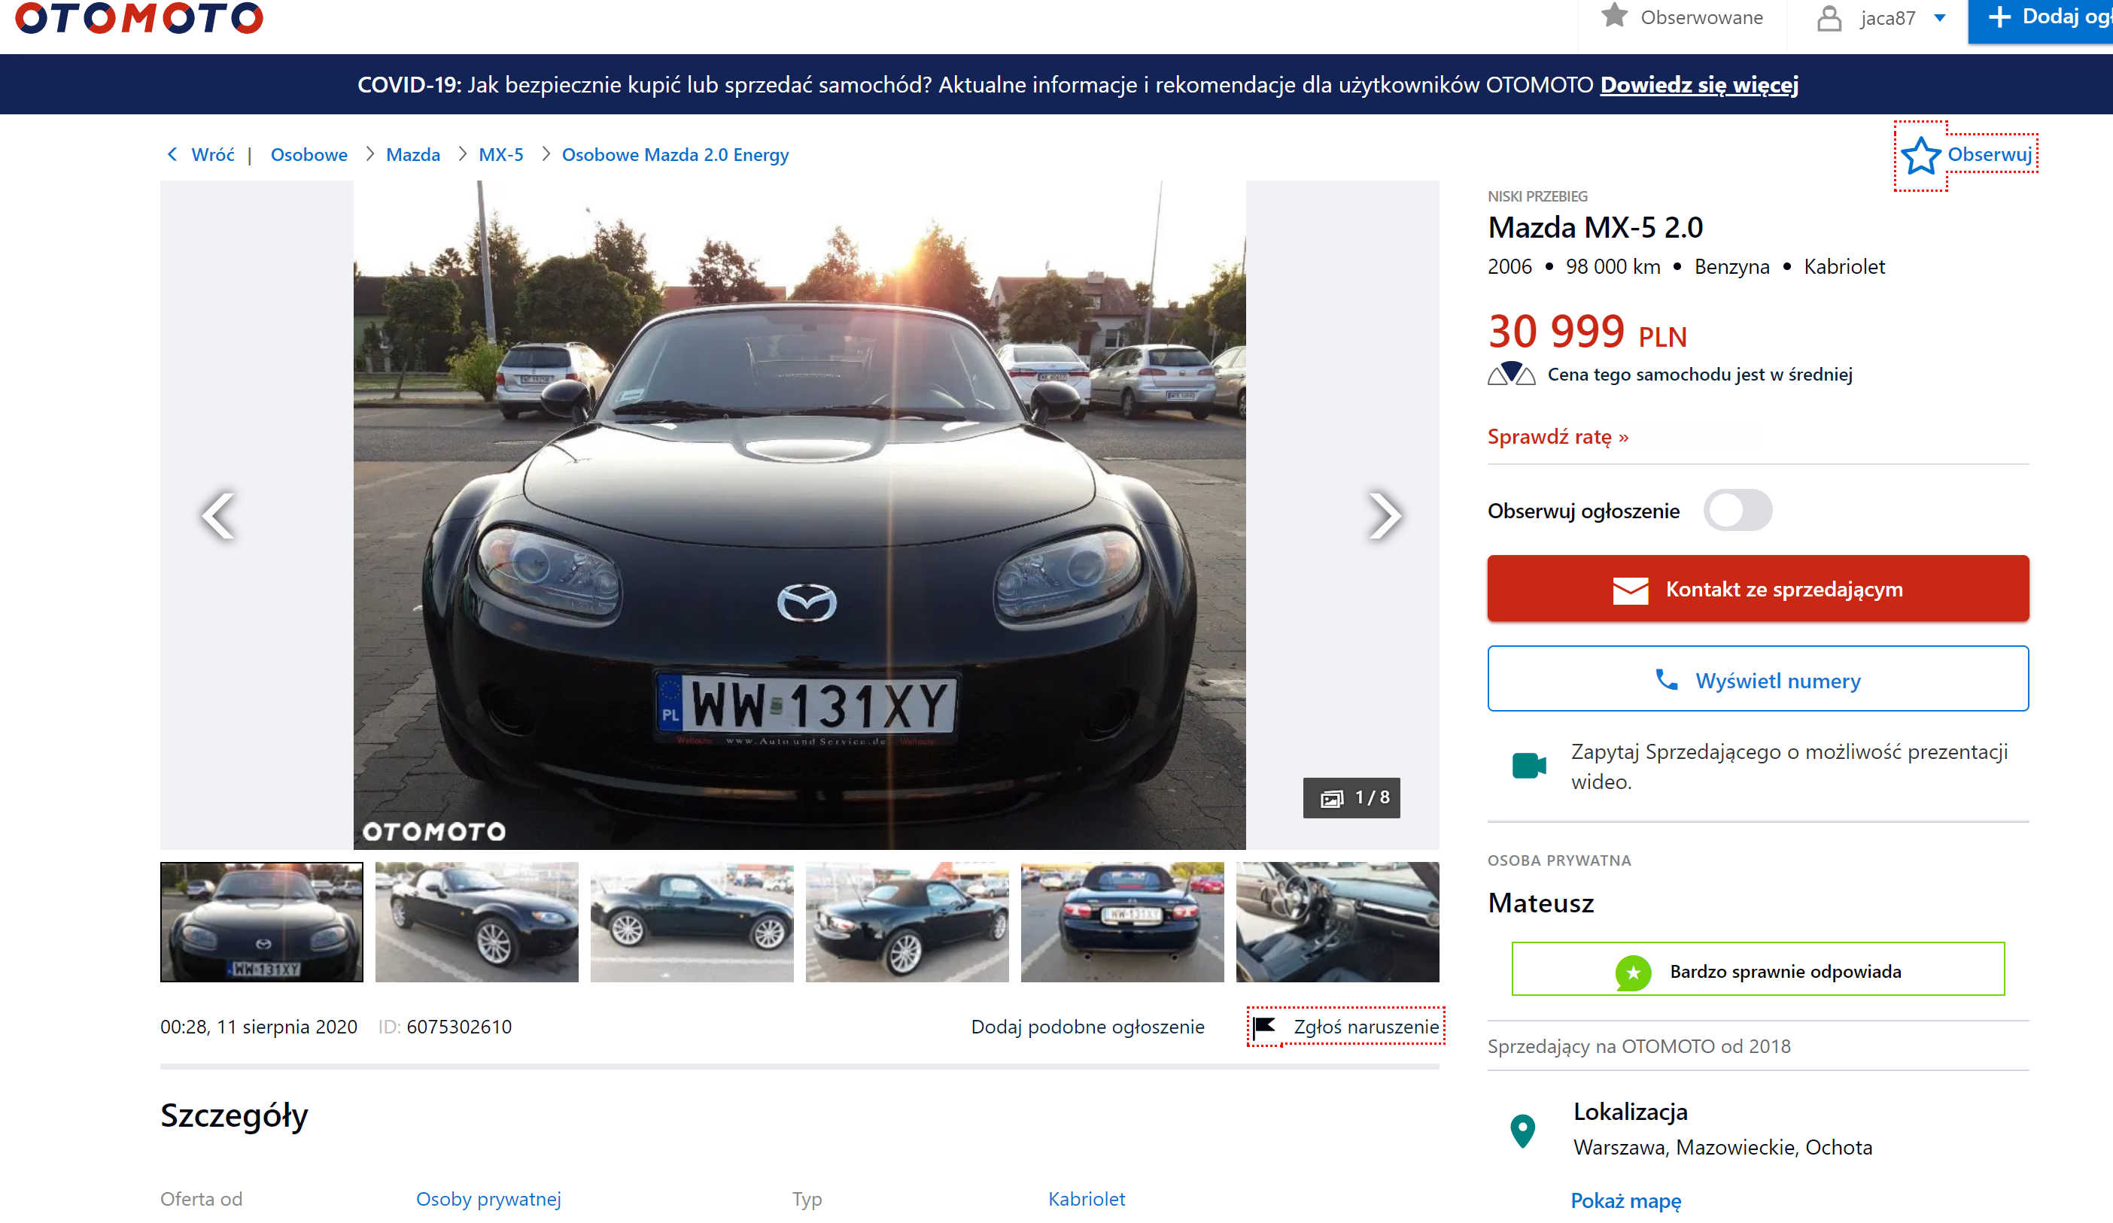The width and height of the screenshot is (2113, 1223).
Task: Click the Obserwuj star icon
Action: pyautogui.click(x=1920, y=156)
